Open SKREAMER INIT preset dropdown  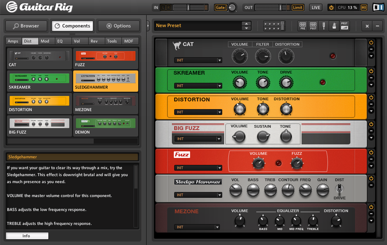(198, 85)
